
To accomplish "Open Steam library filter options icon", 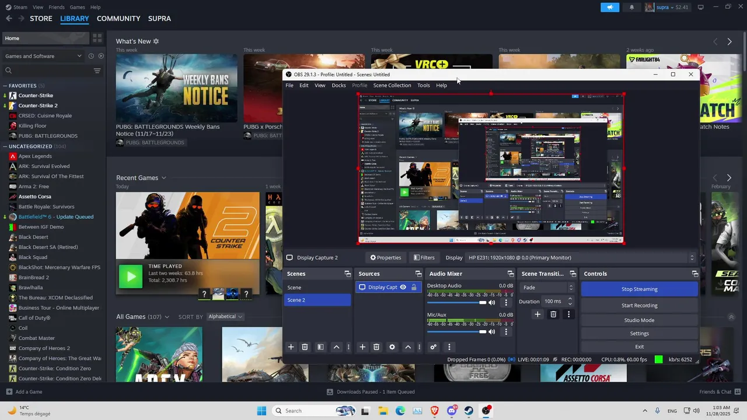I will (x=97, y=71).
